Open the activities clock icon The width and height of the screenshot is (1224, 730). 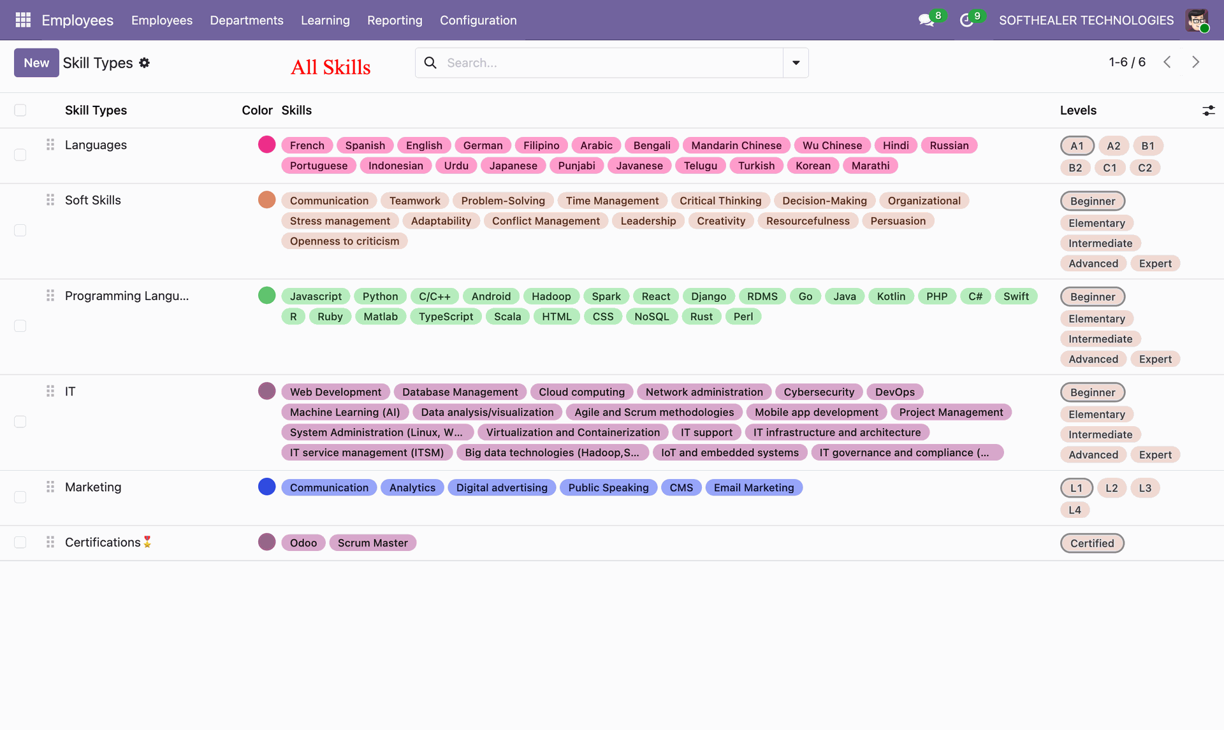(966, 20)
